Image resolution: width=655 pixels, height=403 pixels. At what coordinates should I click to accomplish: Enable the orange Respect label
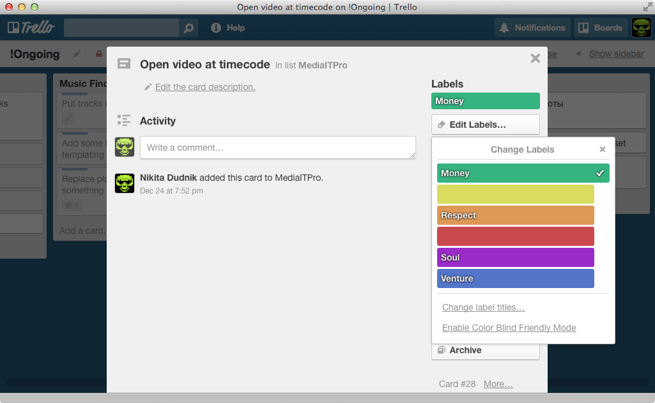click(515, 215)
